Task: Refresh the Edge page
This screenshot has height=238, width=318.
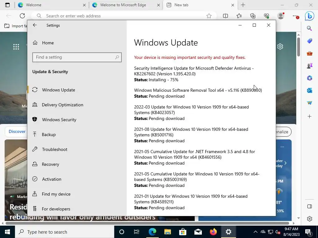Action: 22,16
